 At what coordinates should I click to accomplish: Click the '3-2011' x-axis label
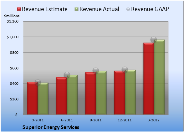coord(38,120)
